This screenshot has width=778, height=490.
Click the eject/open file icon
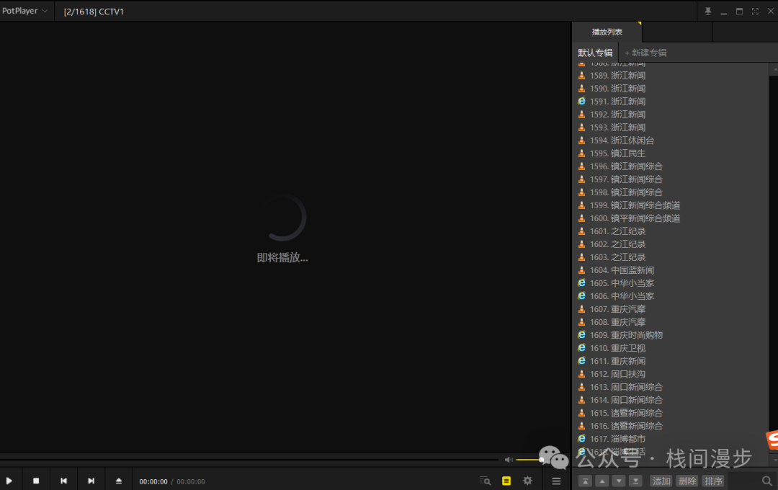[x=119, y=481]
